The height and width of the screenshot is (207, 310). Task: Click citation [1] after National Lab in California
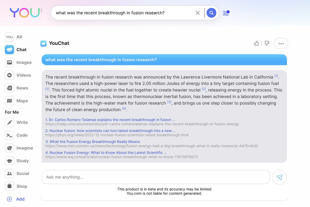click(276, 76)
